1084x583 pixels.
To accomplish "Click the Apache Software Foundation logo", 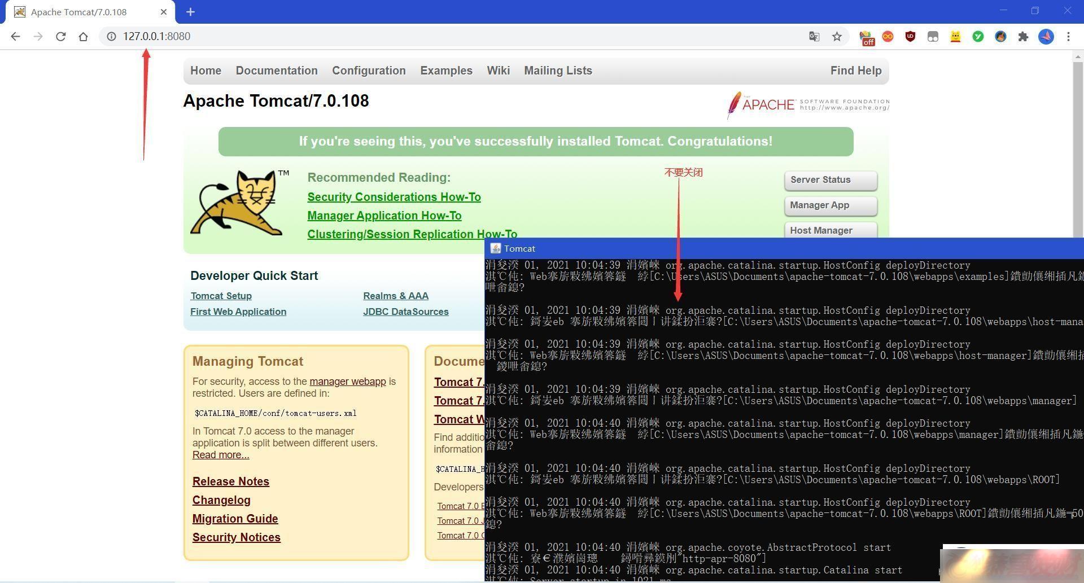I will tap(808, 105).
